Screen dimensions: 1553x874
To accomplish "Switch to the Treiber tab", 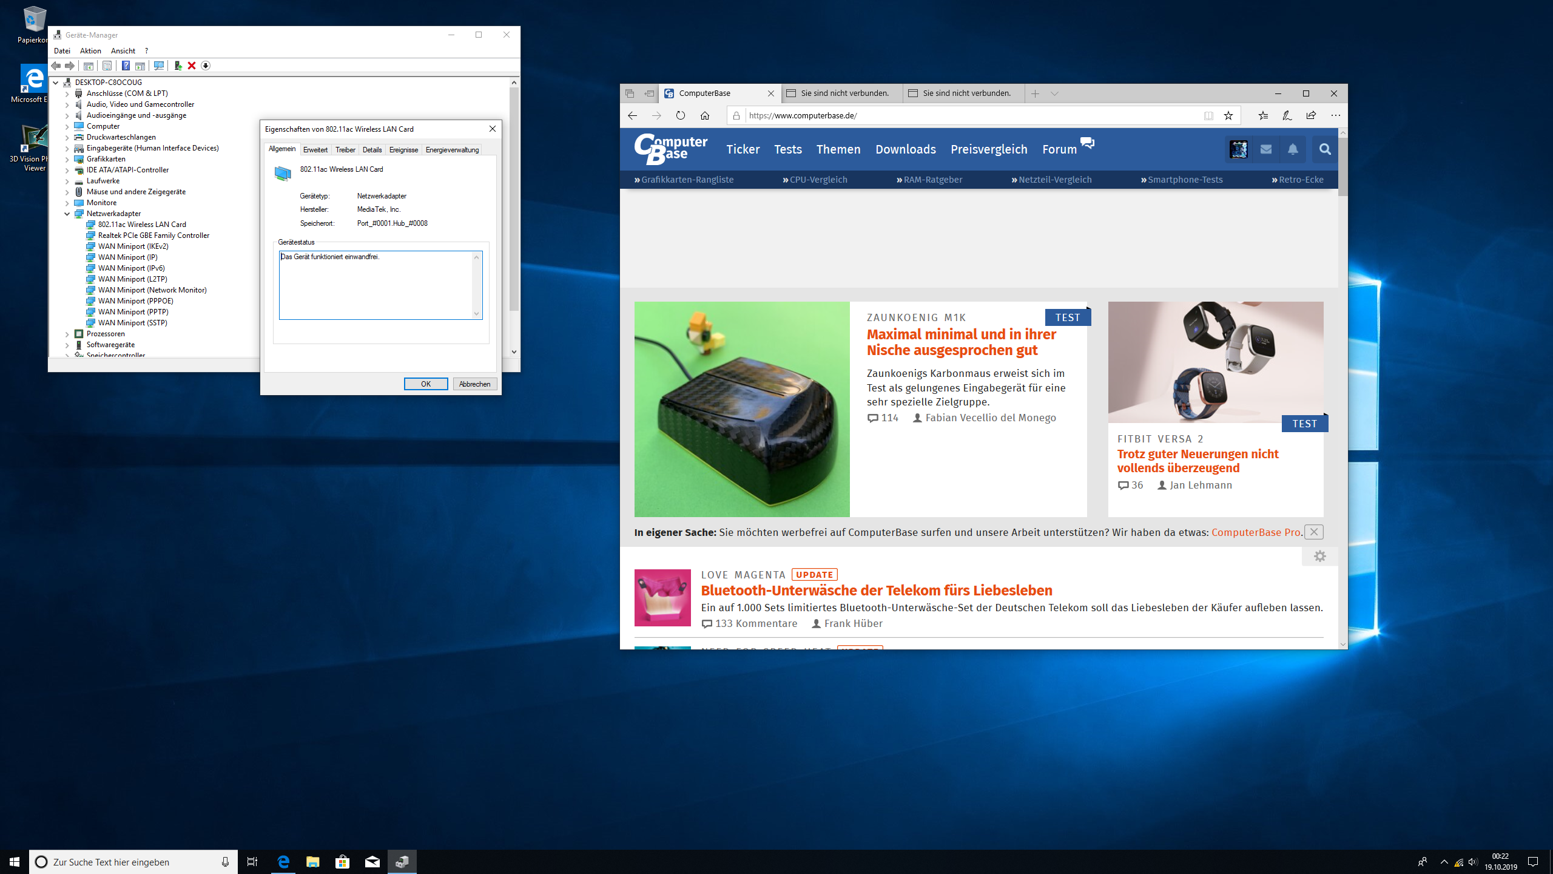I will (345, 150).
